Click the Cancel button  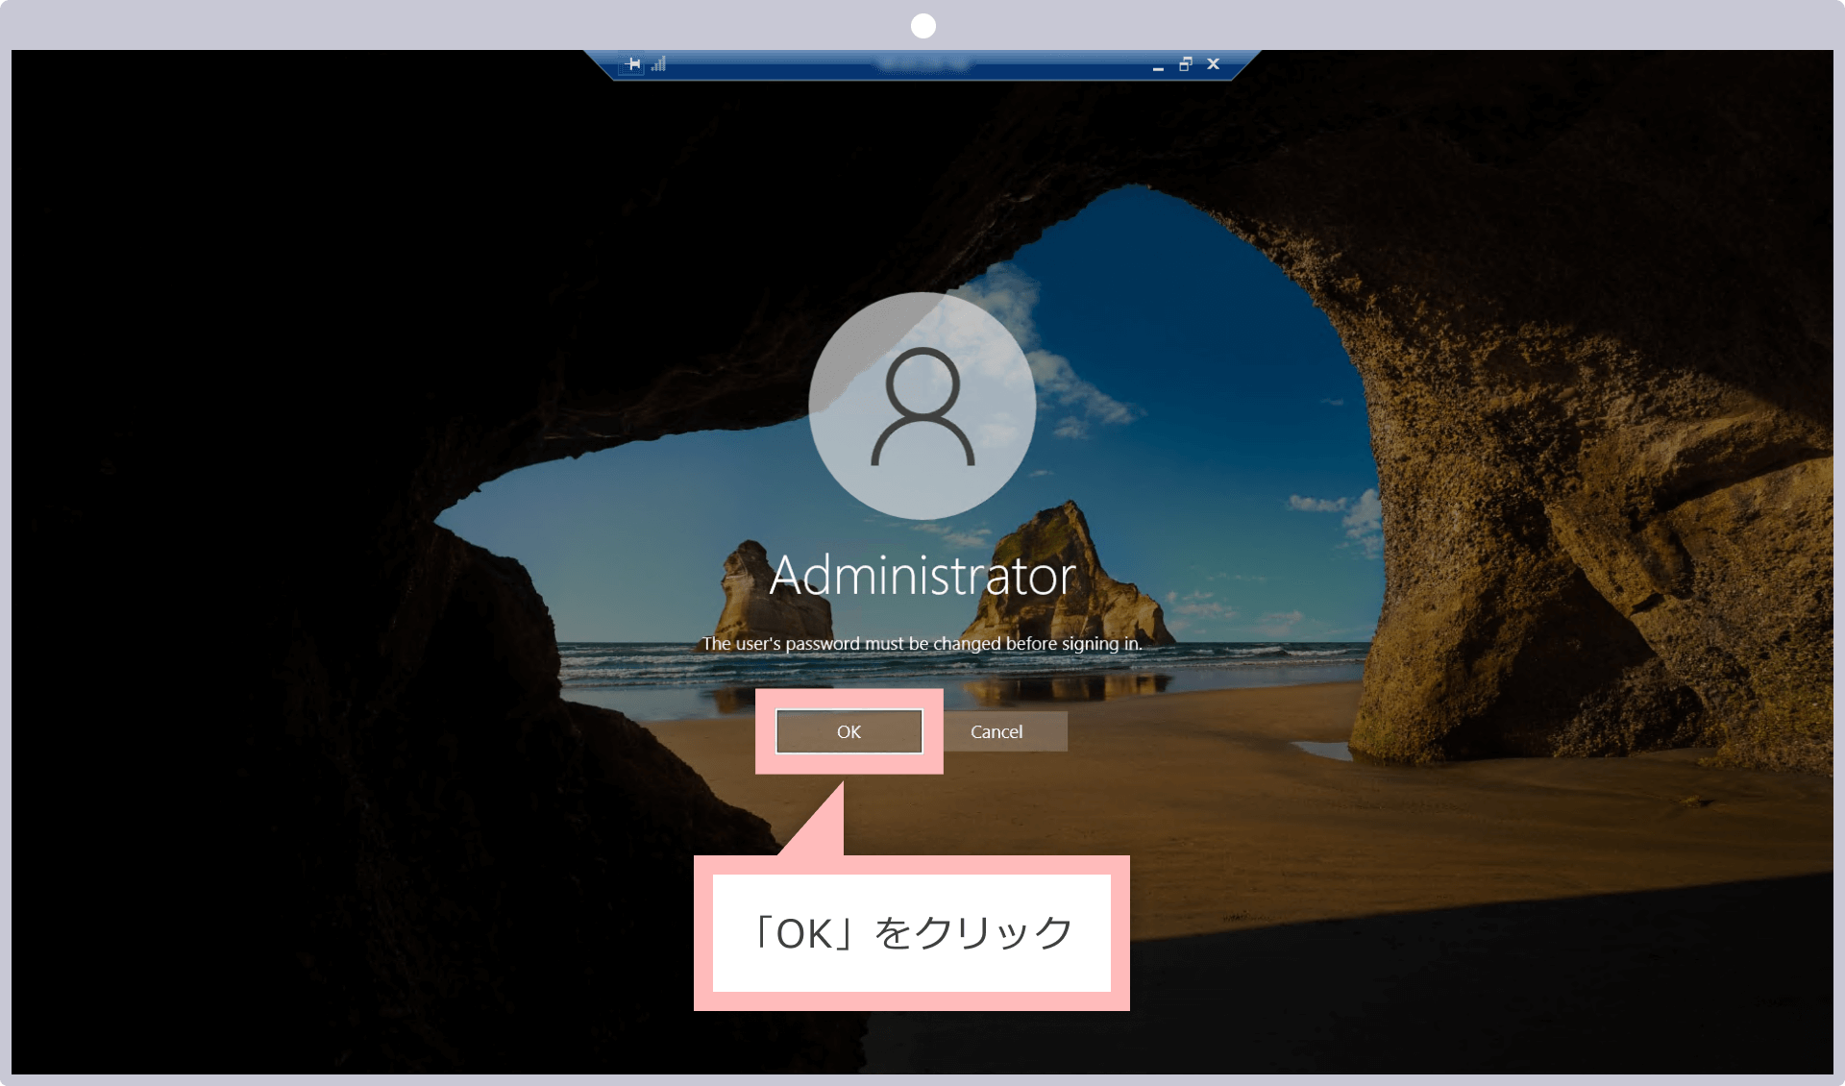996,731
